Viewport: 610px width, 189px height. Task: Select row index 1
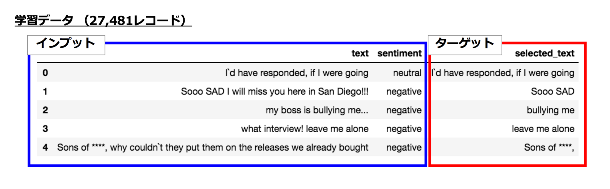coord(45,92)
